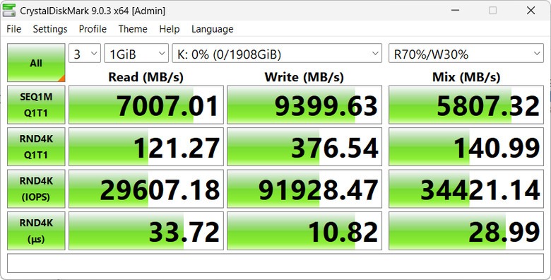
Task: Select the IOPS write value 91928.47
Action: (304, 189)
